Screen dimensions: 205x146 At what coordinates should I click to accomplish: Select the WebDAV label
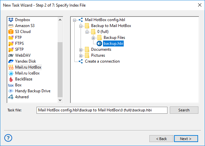click(23, 55)
